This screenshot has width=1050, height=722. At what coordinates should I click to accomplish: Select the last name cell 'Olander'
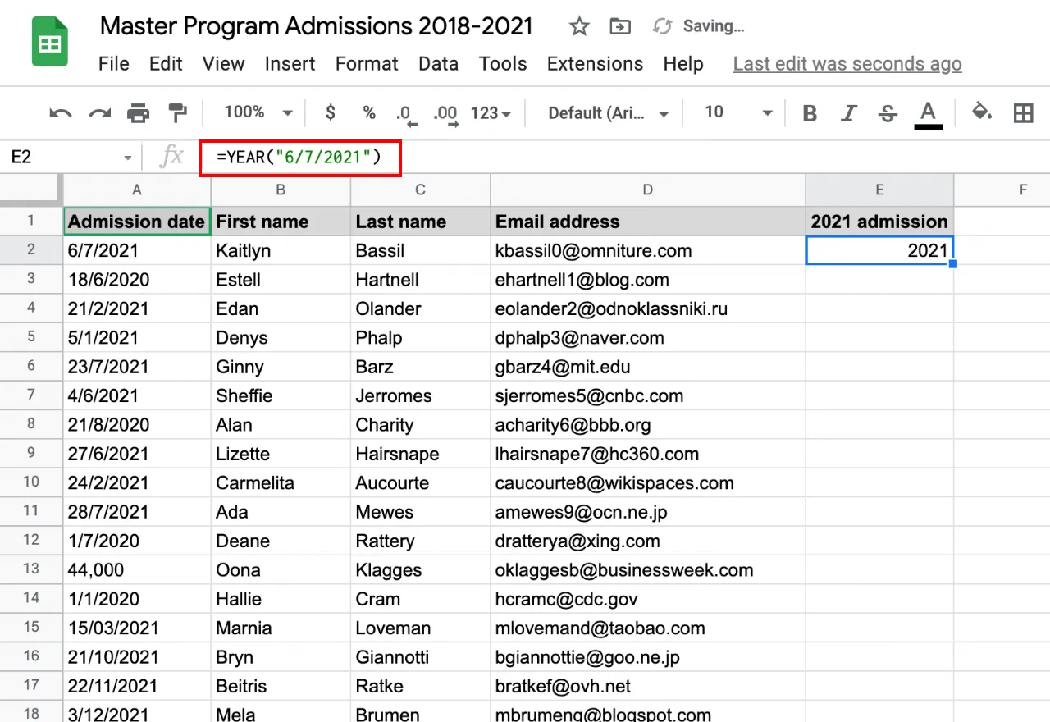(420, 308)
